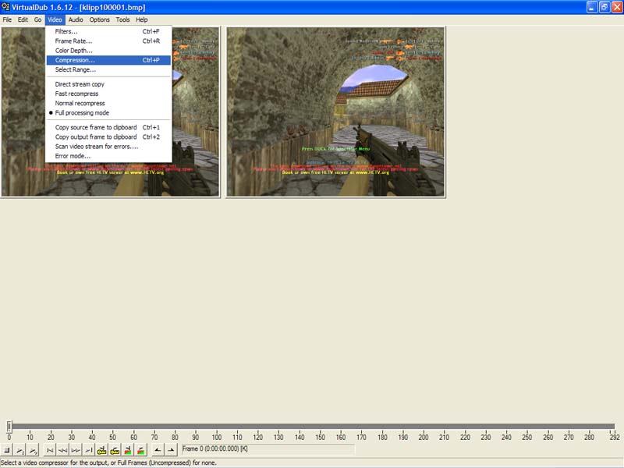This screenshot has height=468, width=624.
Task: Go to the previous keyframe (first yellow key icon)
Action: 102,450
